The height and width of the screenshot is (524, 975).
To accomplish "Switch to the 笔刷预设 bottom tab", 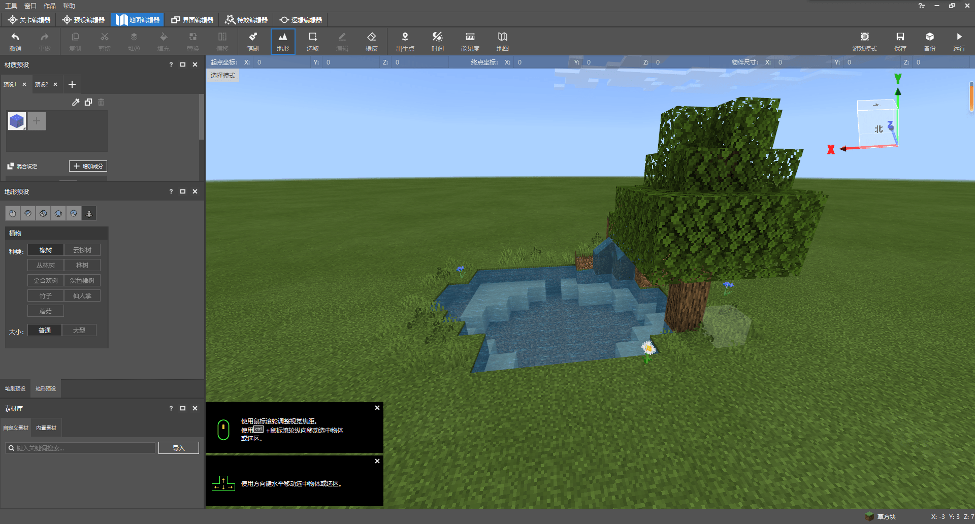I will click(x=15, y=388).
